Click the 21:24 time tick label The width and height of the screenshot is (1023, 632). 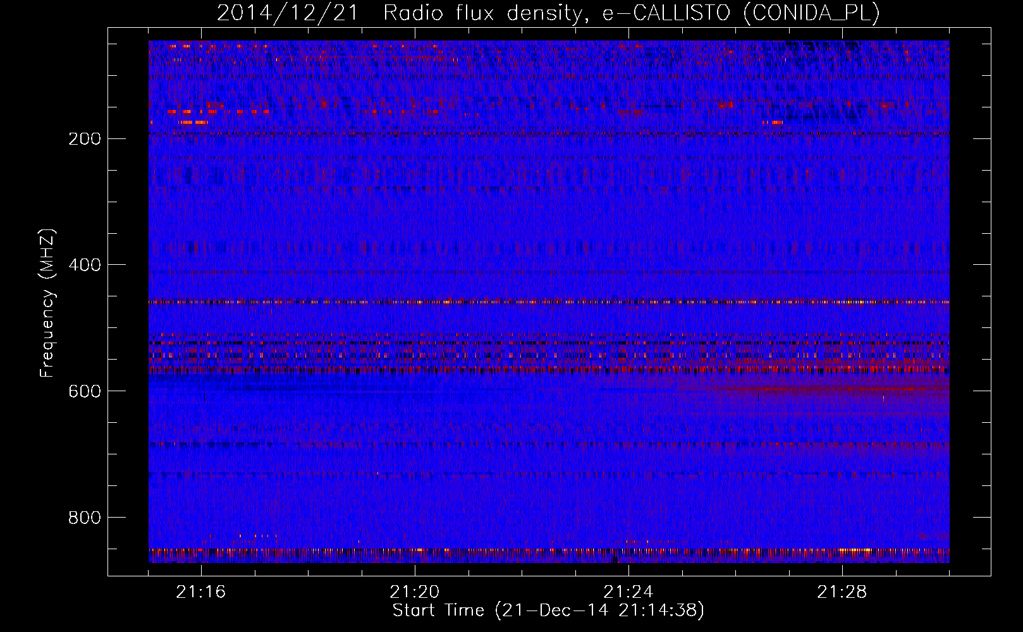[628, 592]
